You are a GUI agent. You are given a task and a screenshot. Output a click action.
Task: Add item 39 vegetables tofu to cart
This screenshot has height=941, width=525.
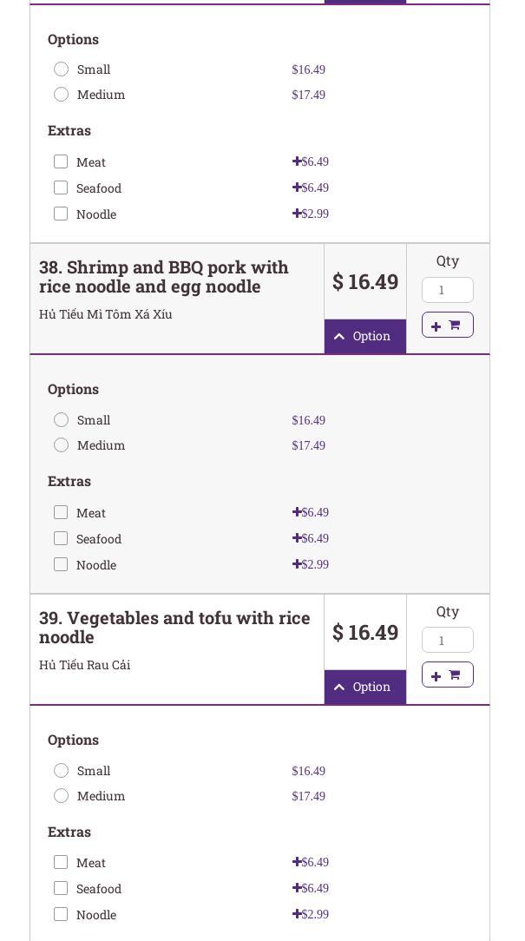tap(447, 674)
